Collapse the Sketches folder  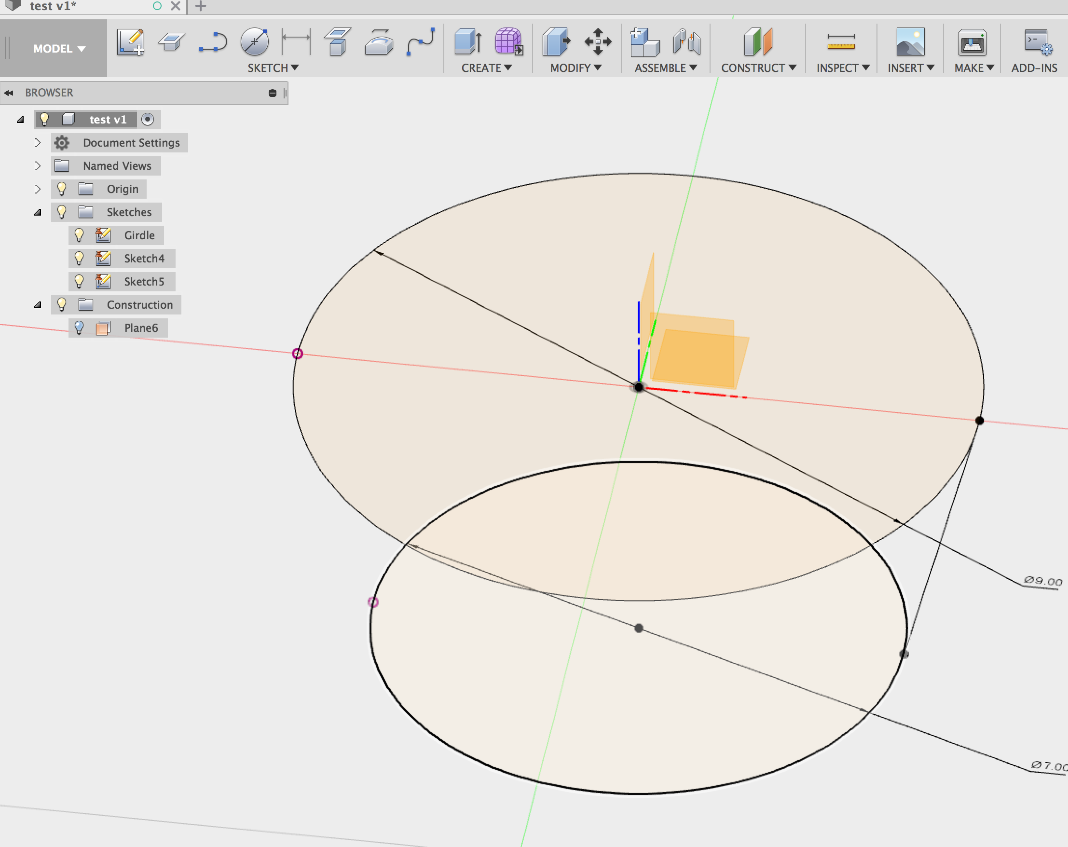[37, 213]
